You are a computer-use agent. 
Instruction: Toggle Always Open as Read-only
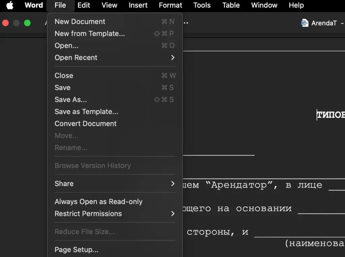(x=115, y=201)
